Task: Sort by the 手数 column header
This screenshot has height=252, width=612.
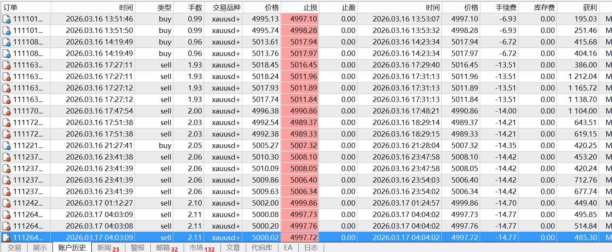Action: pos(189,7)
